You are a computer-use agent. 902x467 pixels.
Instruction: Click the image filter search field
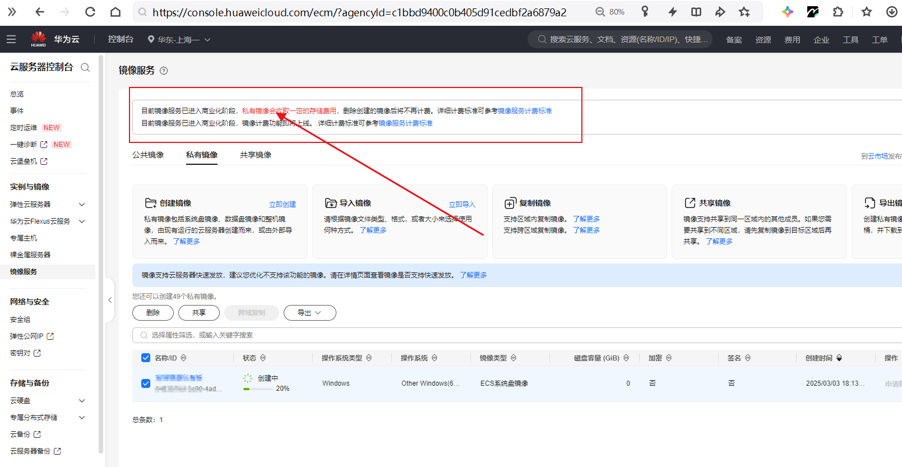click(517, 335)
